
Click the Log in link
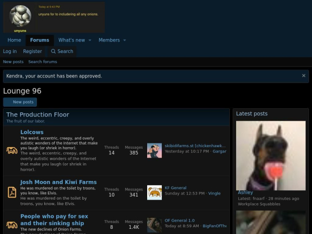pos(10,51)
